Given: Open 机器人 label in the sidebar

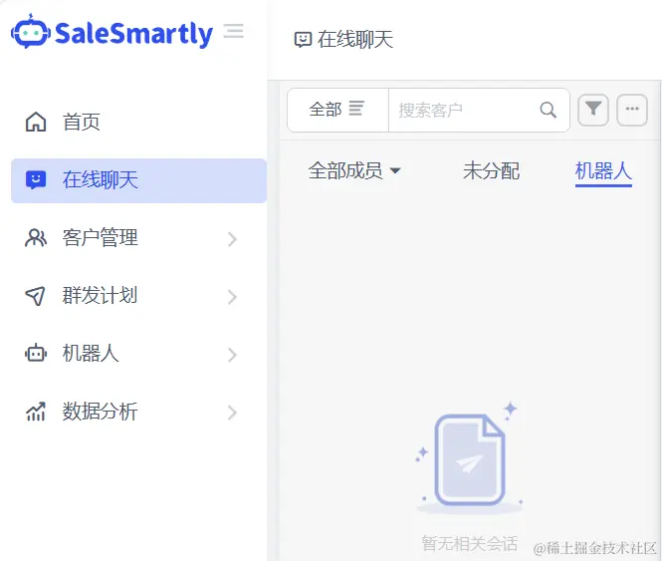Looking at the screenshot, I should [91, 354].
